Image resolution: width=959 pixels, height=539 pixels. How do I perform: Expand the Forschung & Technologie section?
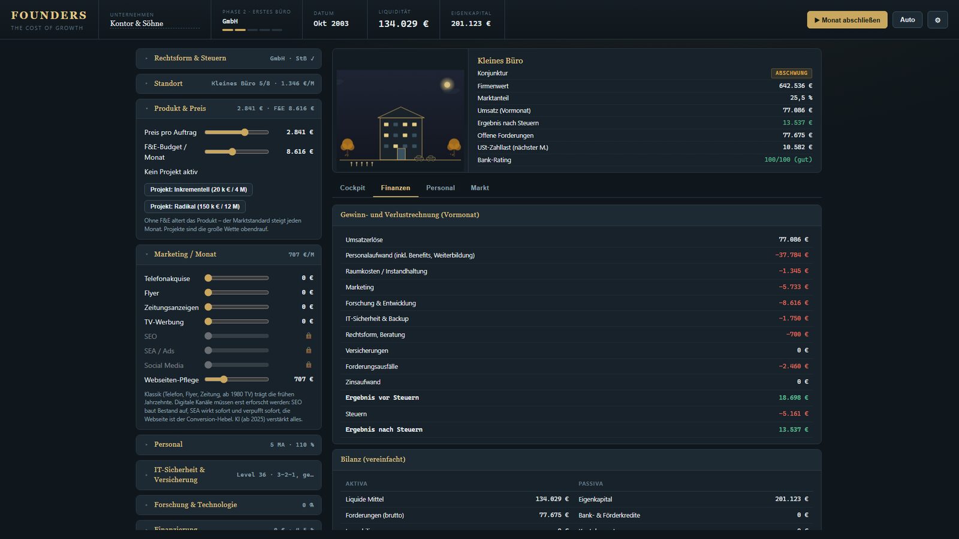tap(229, 505)
